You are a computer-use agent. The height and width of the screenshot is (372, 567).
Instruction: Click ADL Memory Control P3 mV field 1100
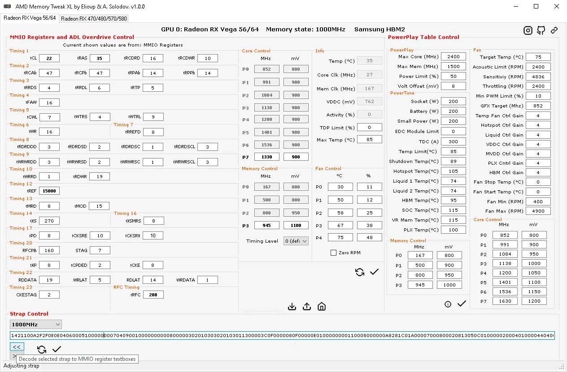click(x=296, y=226)
